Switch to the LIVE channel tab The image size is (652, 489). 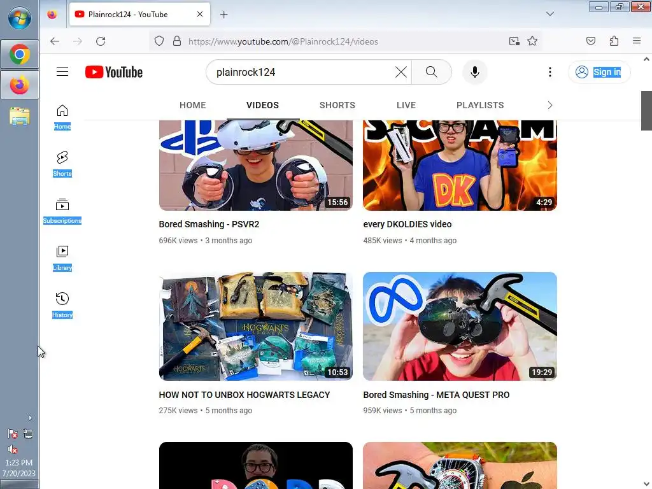[406, 105]
